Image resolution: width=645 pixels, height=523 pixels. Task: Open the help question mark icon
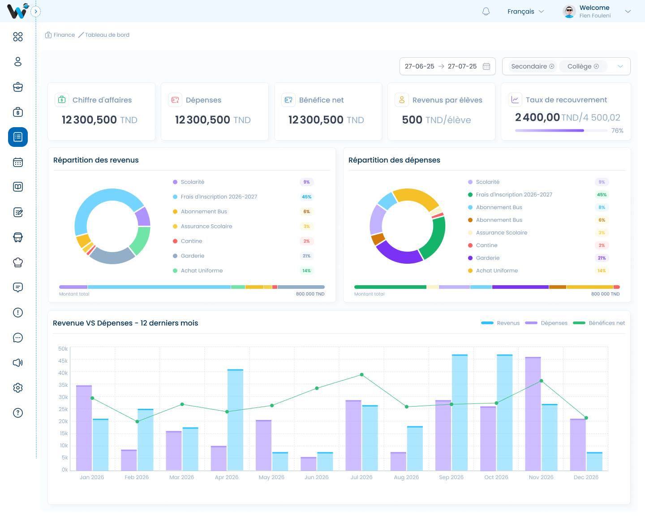pyautogui.click(x=18, y=413)
